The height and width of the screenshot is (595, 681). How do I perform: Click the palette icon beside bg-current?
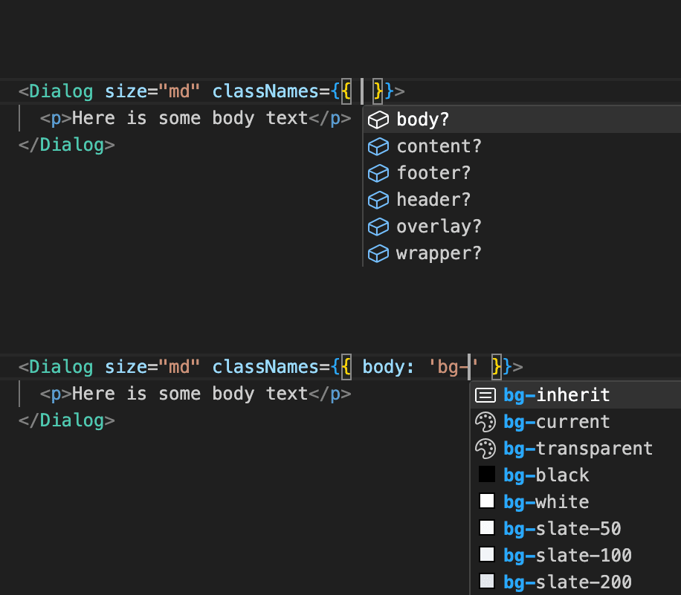click(x=485, y=422)
